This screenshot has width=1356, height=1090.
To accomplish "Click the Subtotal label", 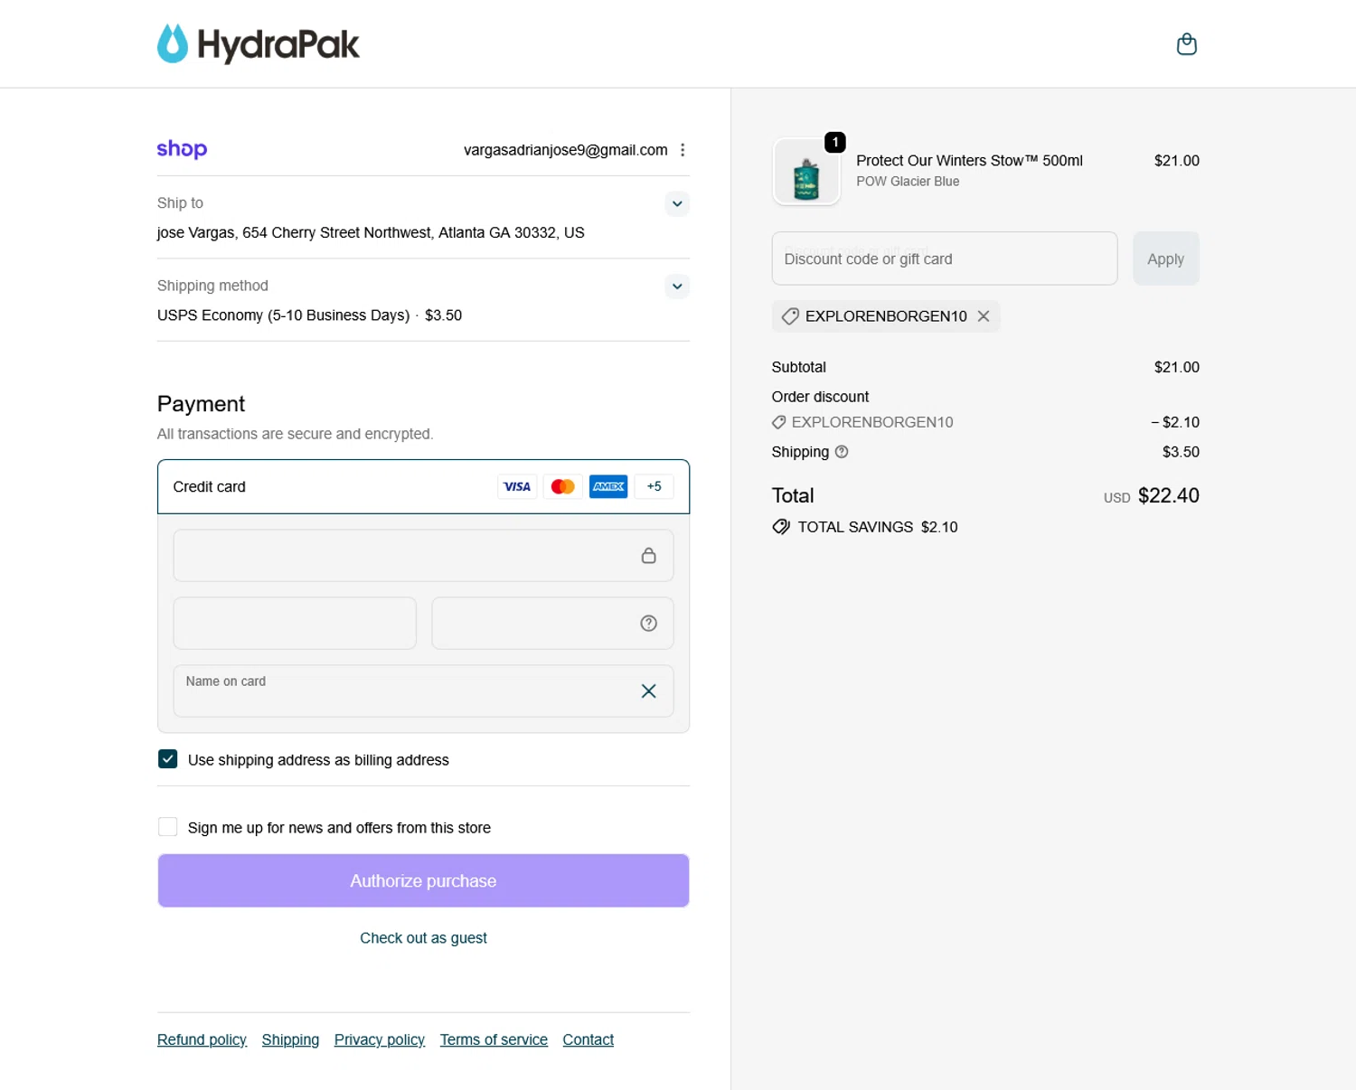I will pyautogui.click(x=799, y=367).
